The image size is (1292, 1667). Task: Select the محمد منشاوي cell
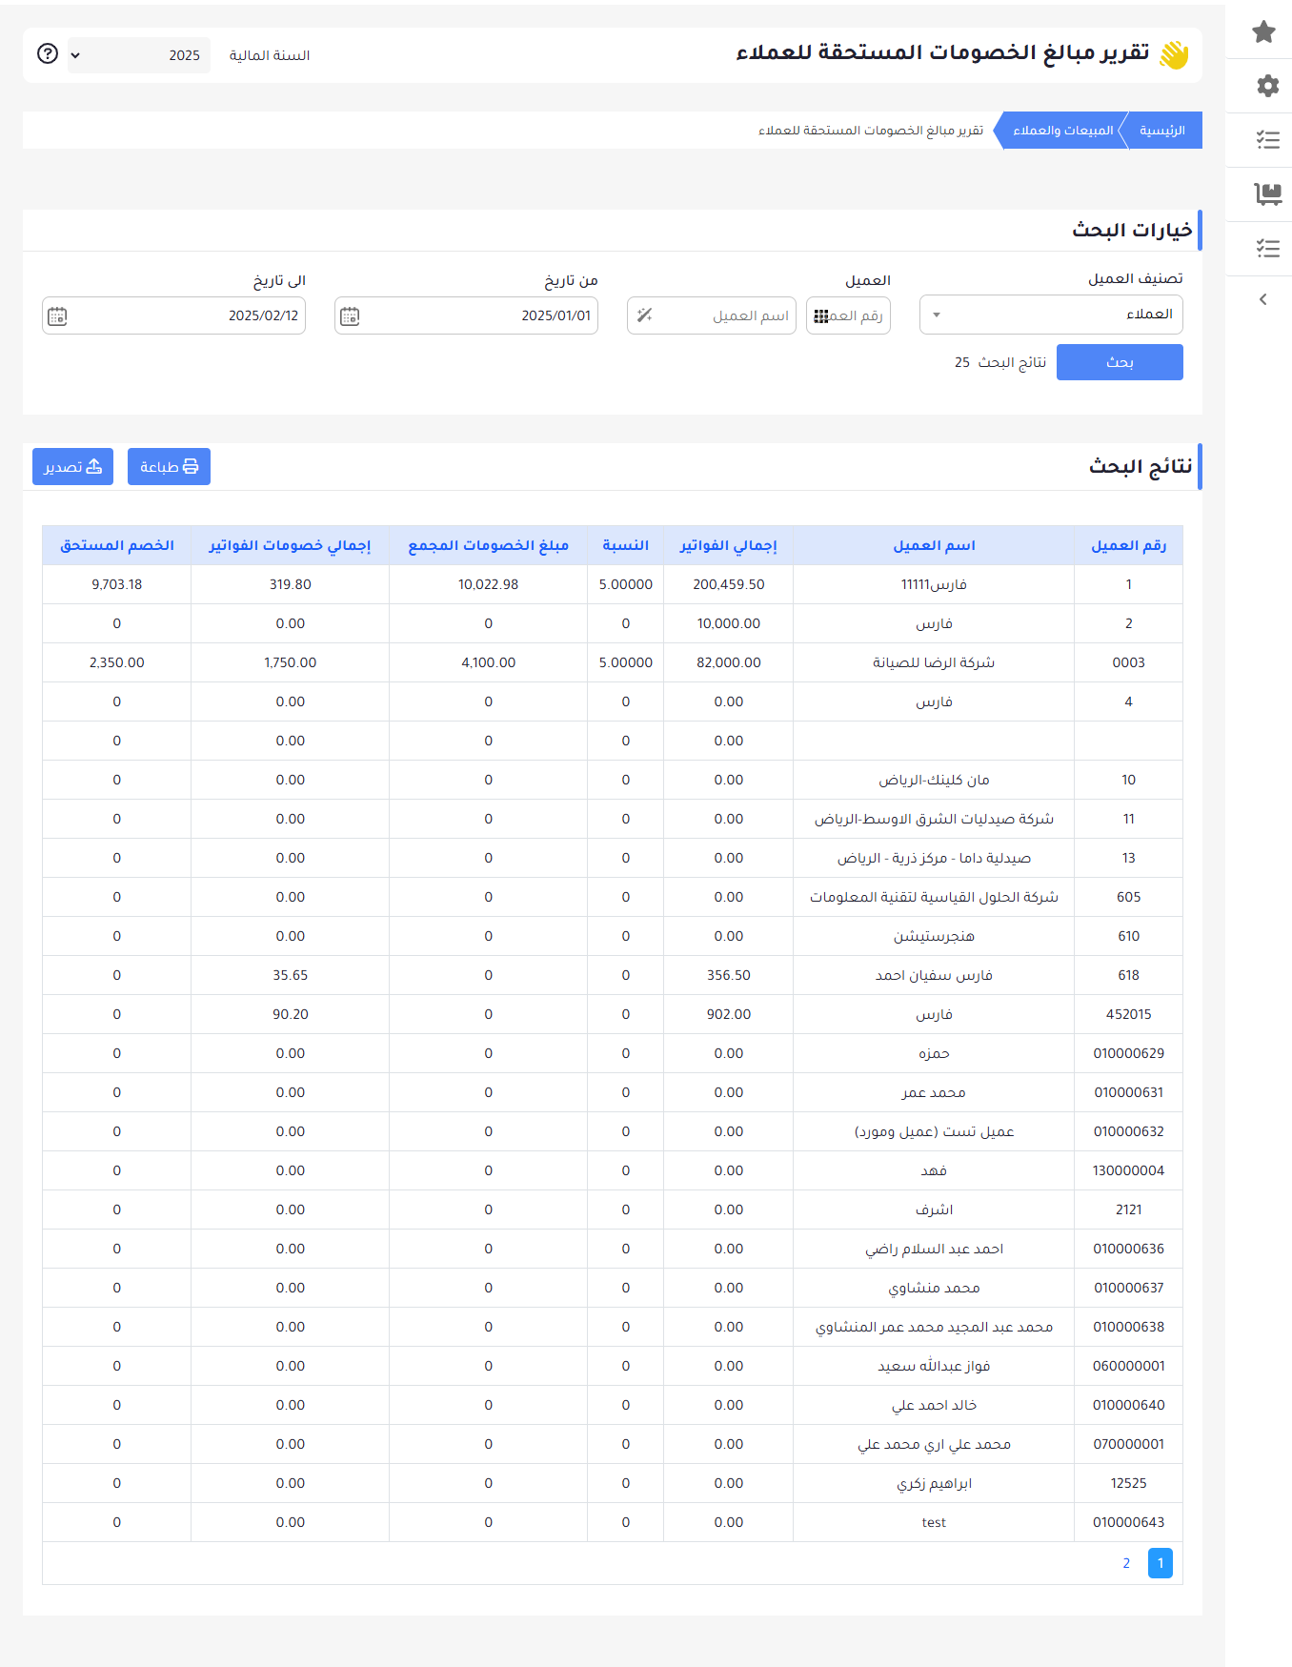click(x=934, y=1288)
